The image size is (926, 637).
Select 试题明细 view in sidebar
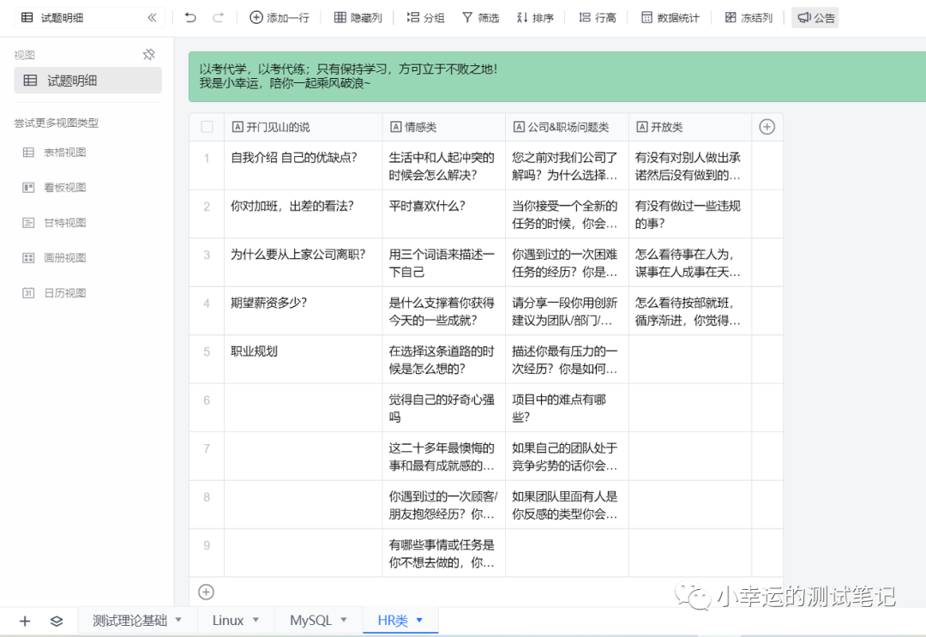coord(87,81)
